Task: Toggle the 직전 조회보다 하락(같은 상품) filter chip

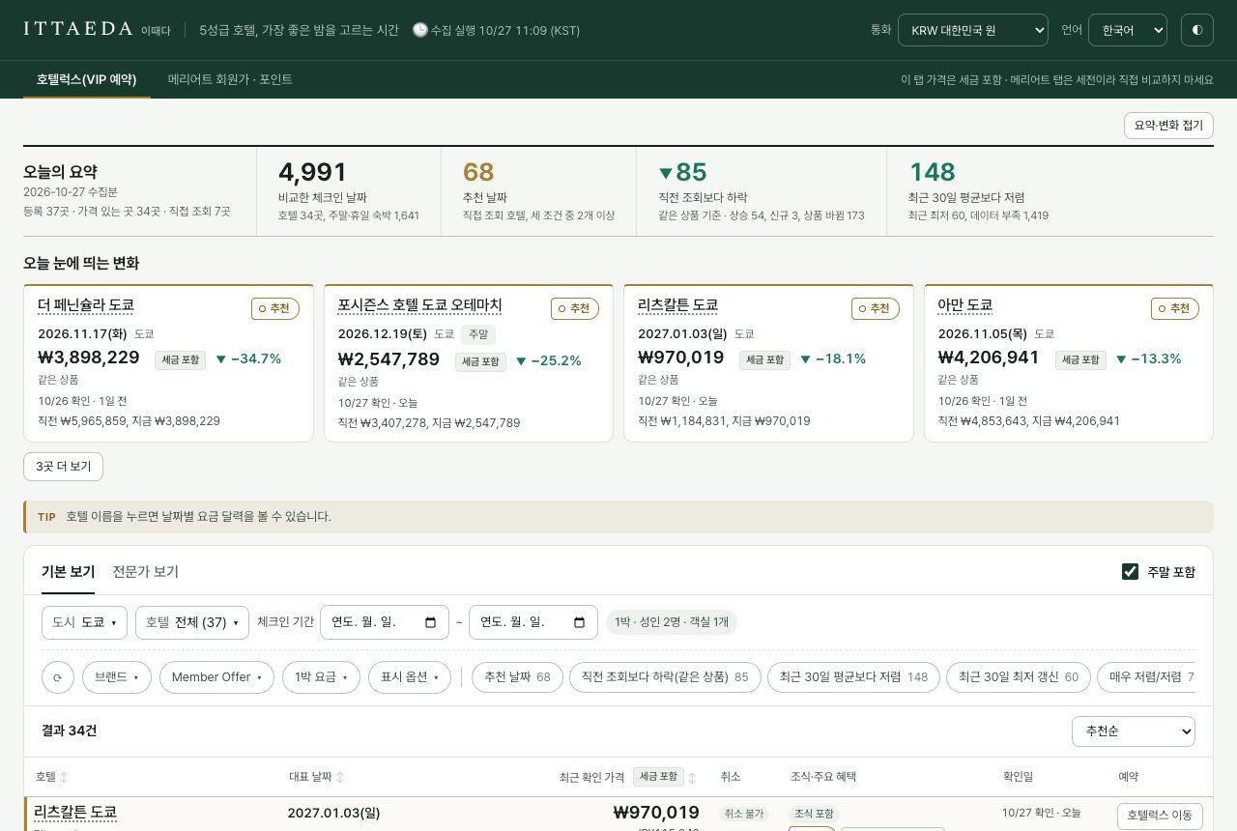Action: click(665, 677)
